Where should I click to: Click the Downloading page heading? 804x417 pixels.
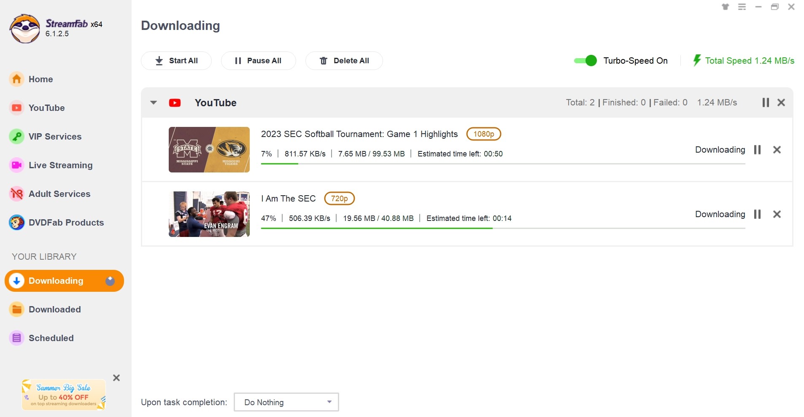(x=181, y=26)
